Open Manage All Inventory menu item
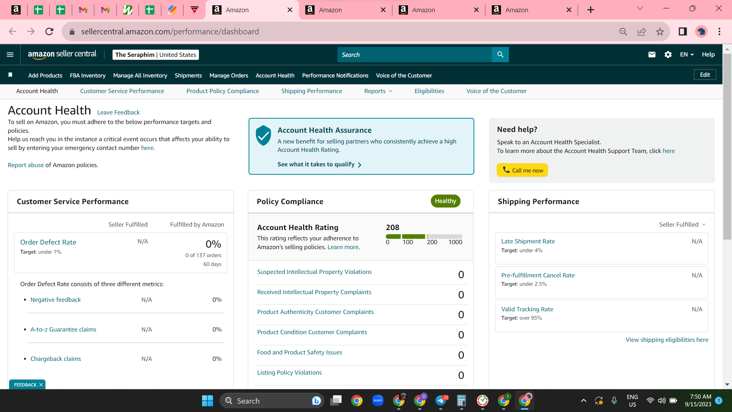The height and width of the screenshot is (412, 732). coord(140,76)
